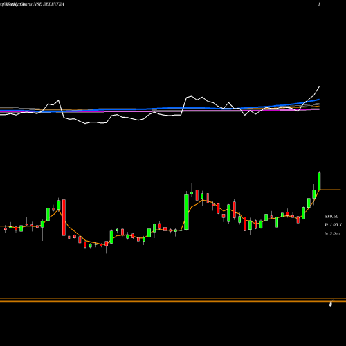
Task: Click the white indicator line's final peak
Action: (319, 87)
